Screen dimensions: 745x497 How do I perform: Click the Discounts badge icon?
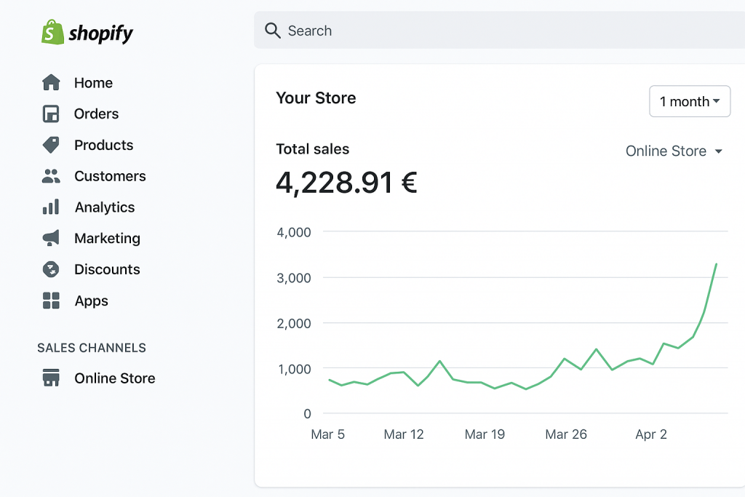[x=51, y=269]
